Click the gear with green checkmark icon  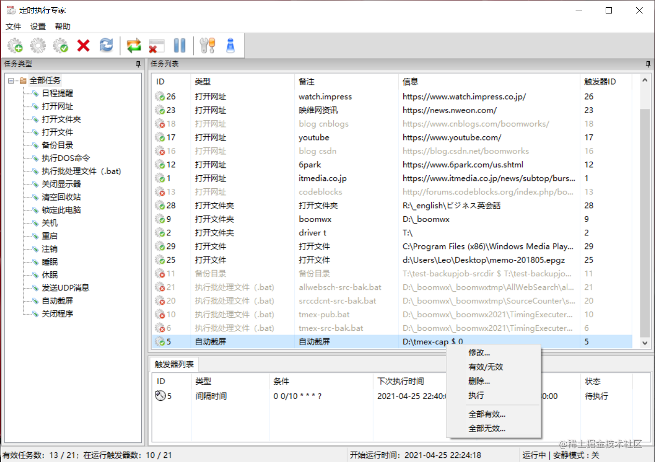(61, 46)
